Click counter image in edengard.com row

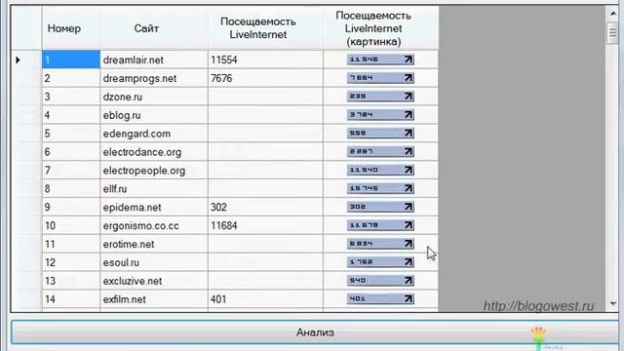click(380, 134)
